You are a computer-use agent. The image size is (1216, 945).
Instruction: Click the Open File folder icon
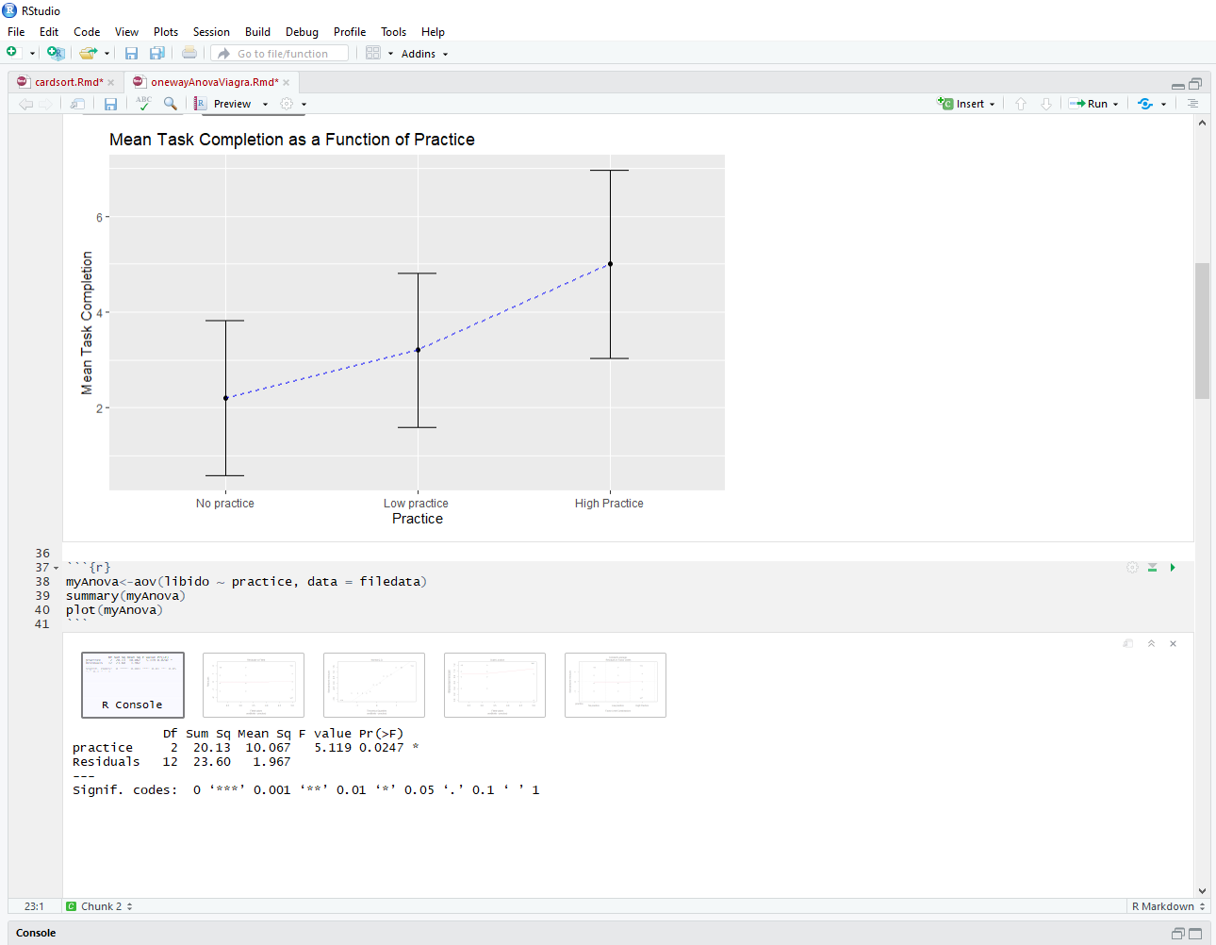pyautogui.click(x=88, y=53)
